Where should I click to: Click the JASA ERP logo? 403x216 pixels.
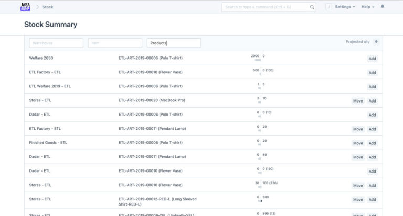25,7
